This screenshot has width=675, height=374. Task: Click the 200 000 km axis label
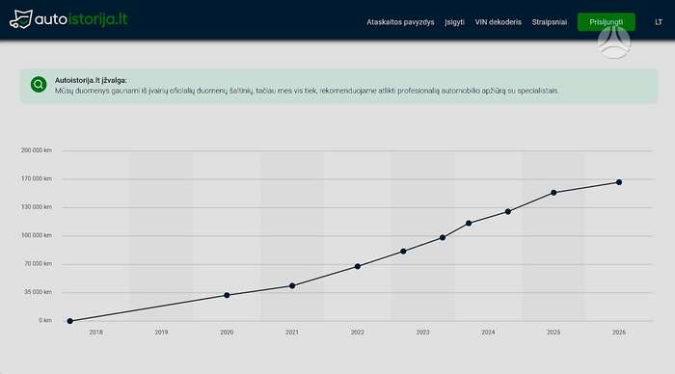[x=37, y=150]
